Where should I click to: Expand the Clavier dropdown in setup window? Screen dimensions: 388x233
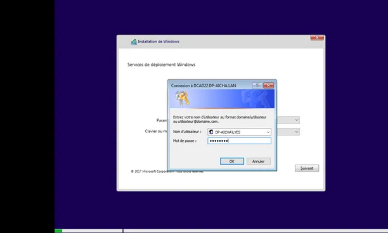click(297, 132)
